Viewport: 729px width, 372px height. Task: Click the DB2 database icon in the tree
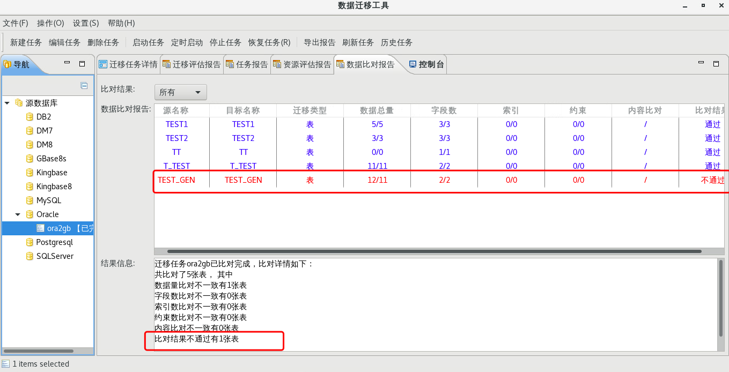coord(30,117)
